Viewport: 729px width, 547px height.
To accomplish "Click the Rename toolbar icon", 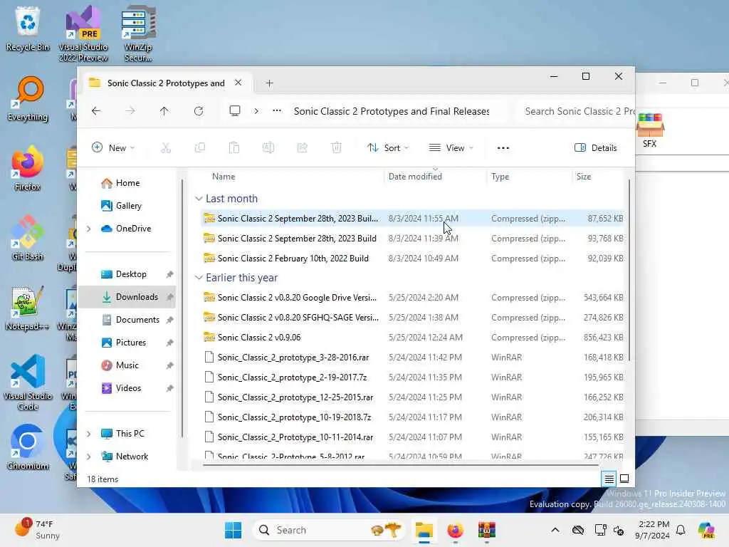I will coord(268,148).
